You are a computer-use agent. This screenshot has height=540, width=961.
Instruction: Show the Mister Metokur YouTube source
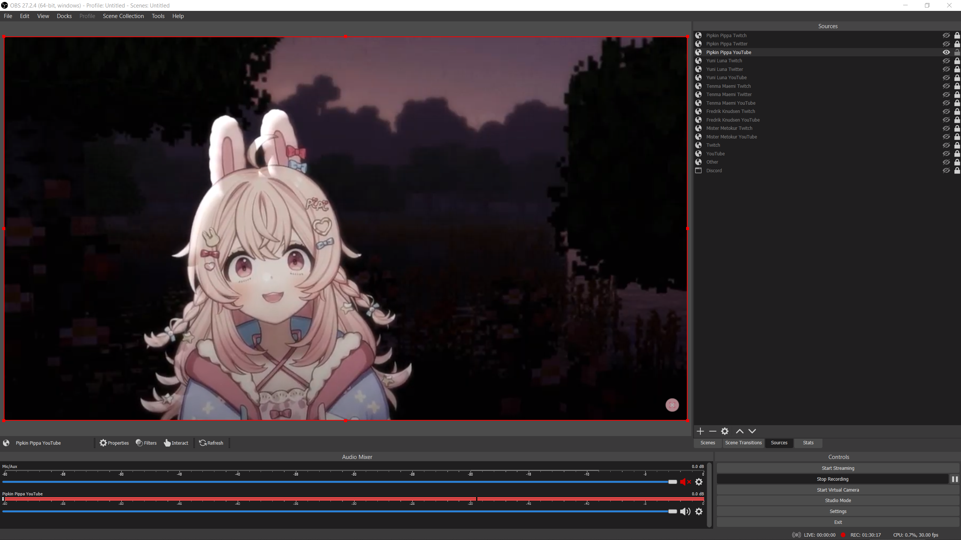point(946,137)
